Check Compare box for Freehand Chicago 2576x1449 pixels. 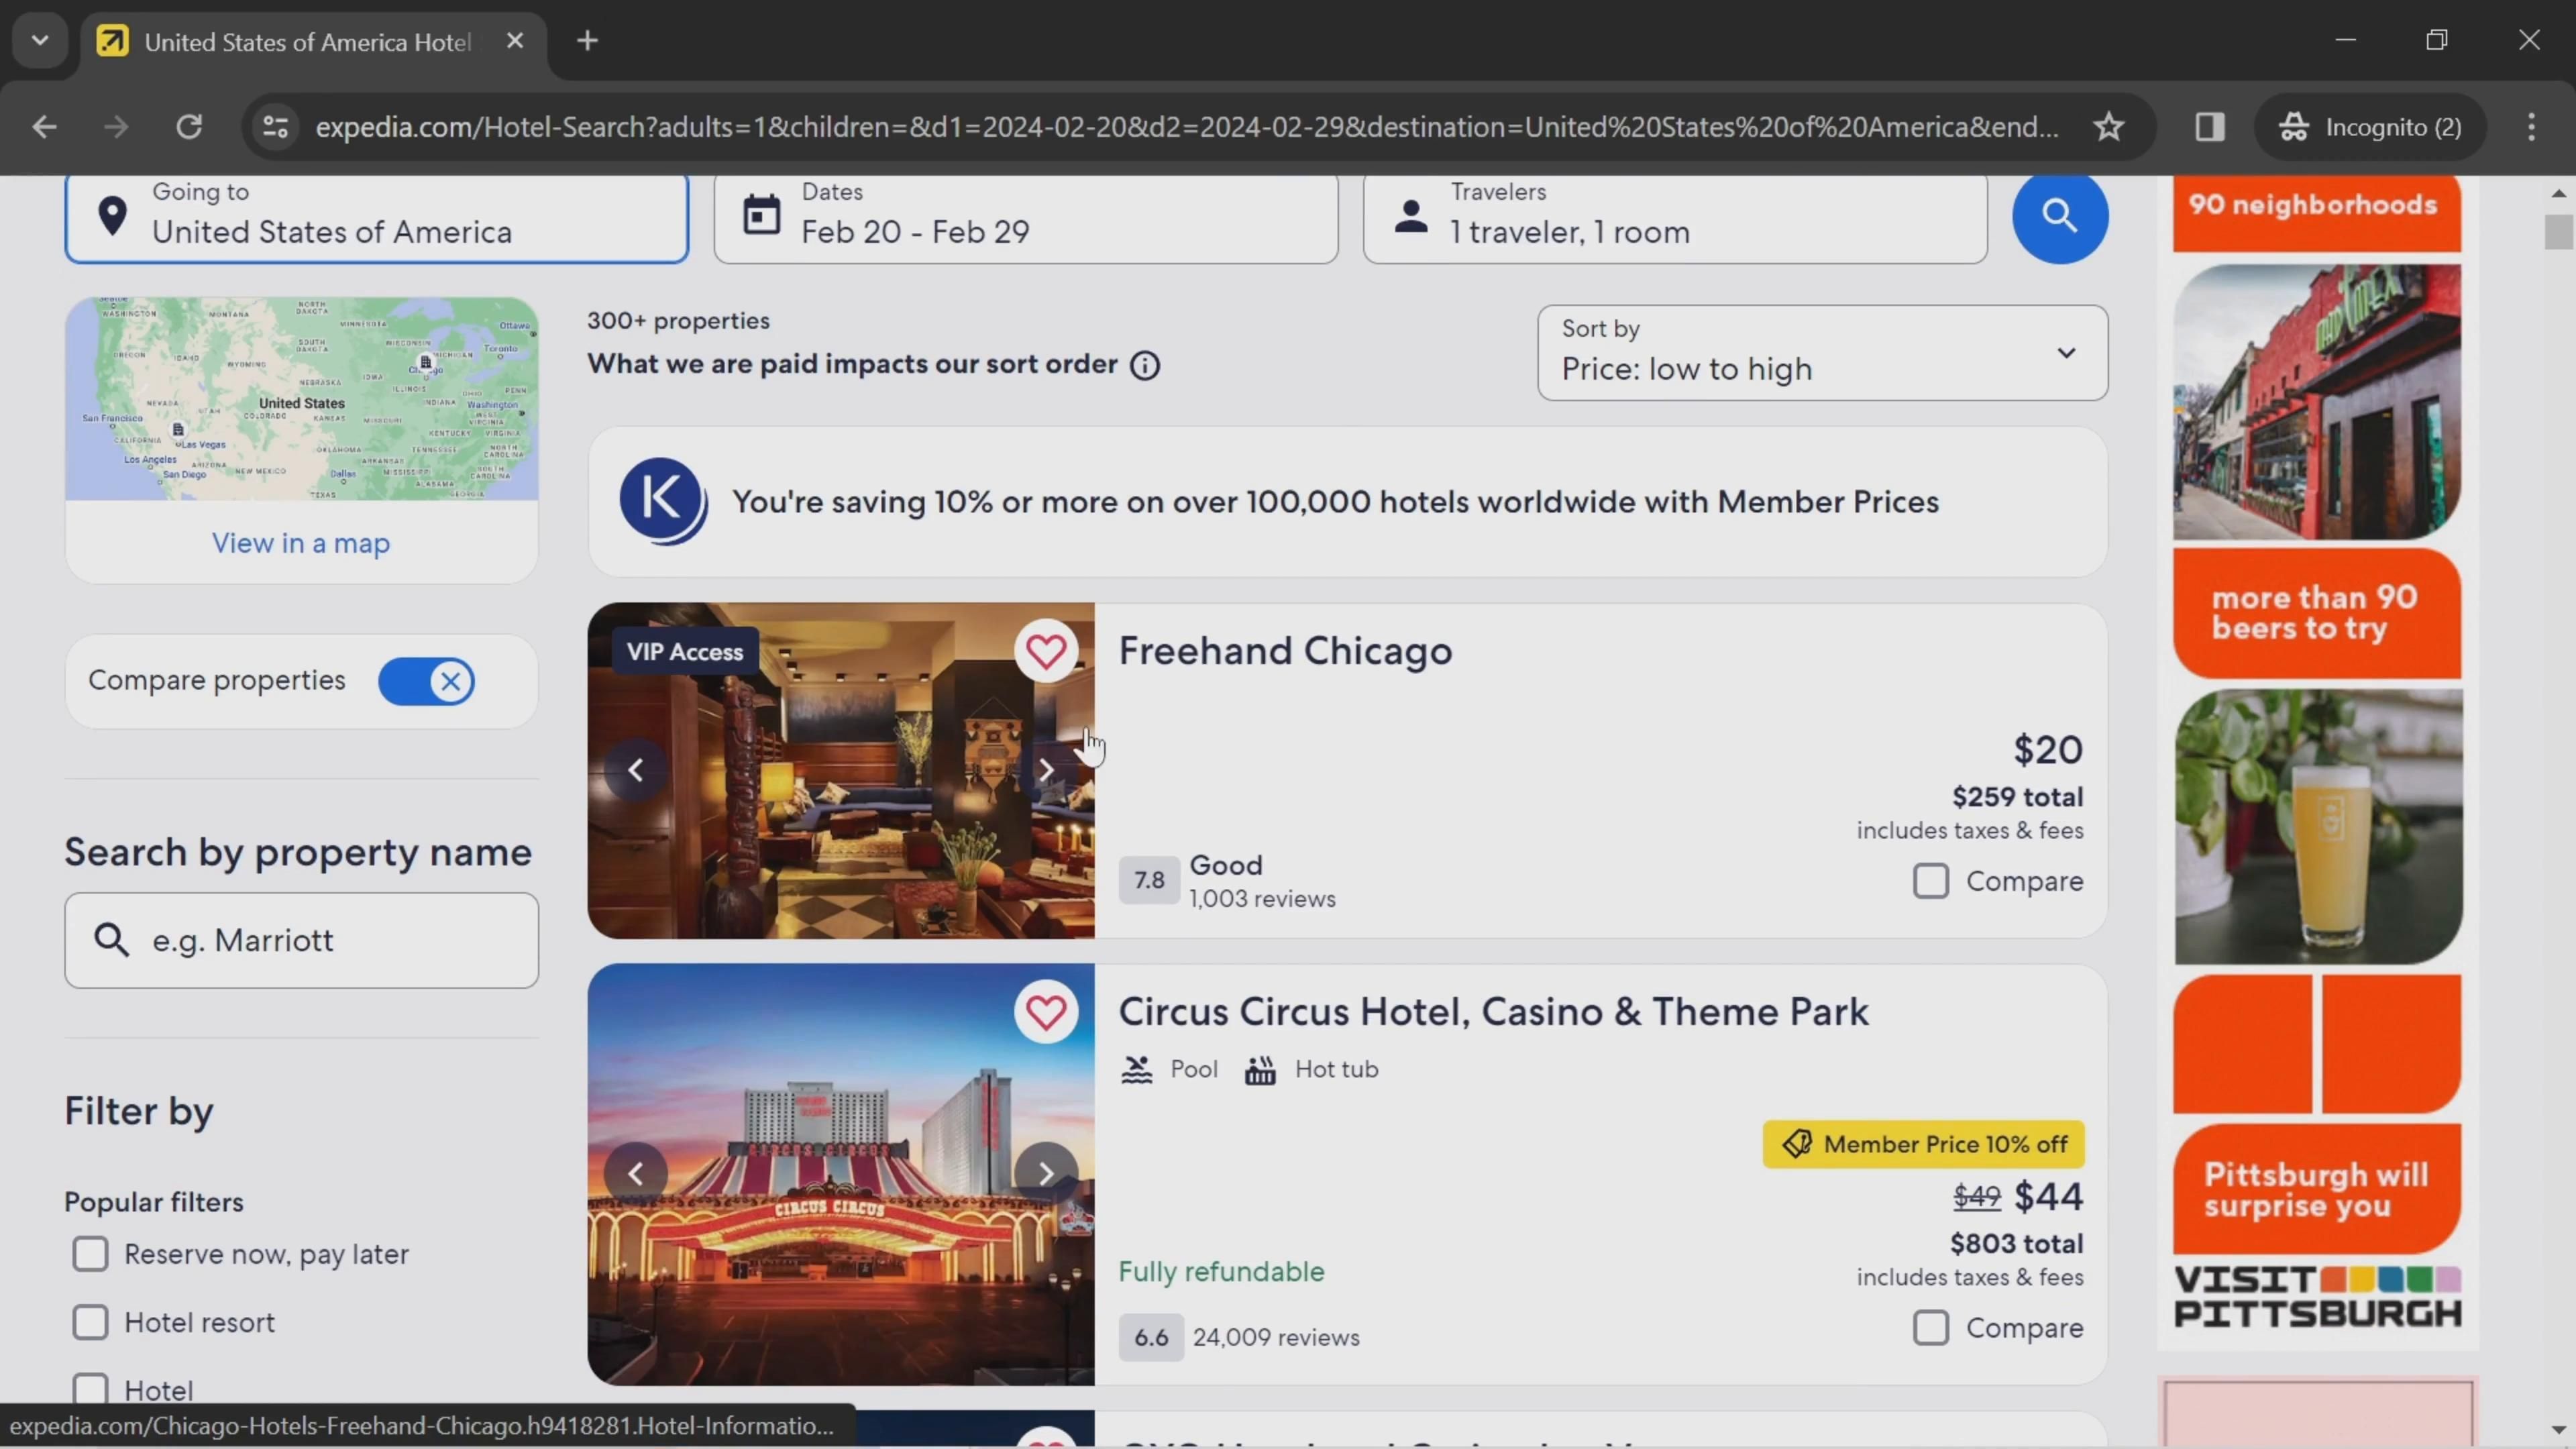pos(1931,881)
